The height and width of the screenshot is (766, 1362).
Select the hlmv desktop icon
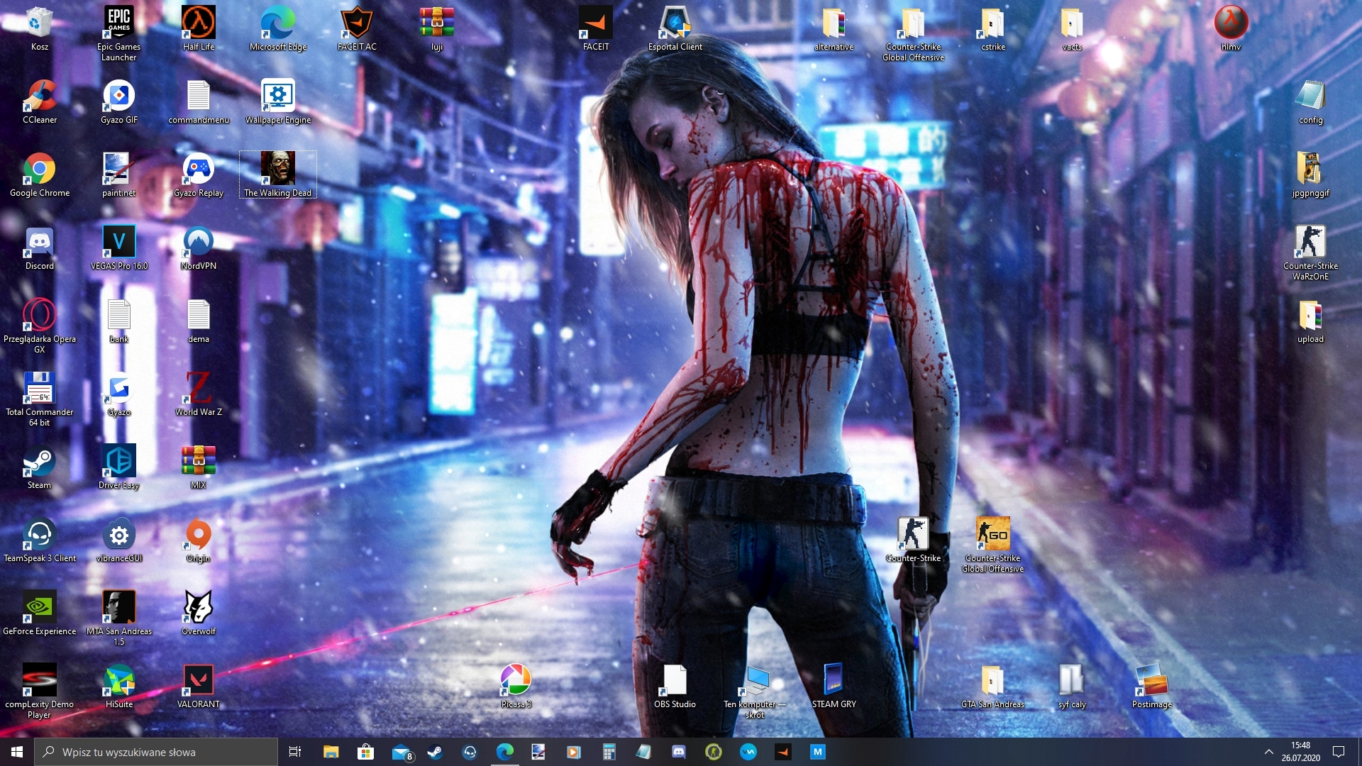(x=1231, y=29)
